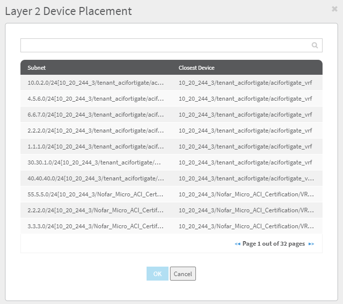This screenshot has height=304, width=343.
Task: Focus the subnet search text field
Action: pos(165,45)
